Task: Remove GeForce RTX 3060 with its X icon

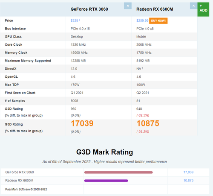Action: coord(128,6)
